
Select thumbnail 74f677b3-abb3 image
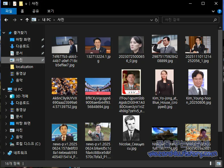pos(64,45)
